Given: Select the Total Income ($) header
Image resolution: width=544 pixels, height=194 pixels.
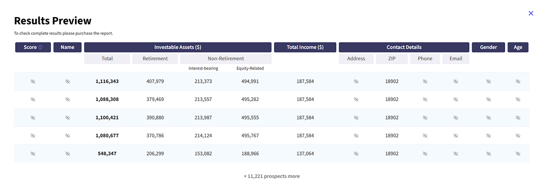Looking at the screenshot, I should click(305, 48).
